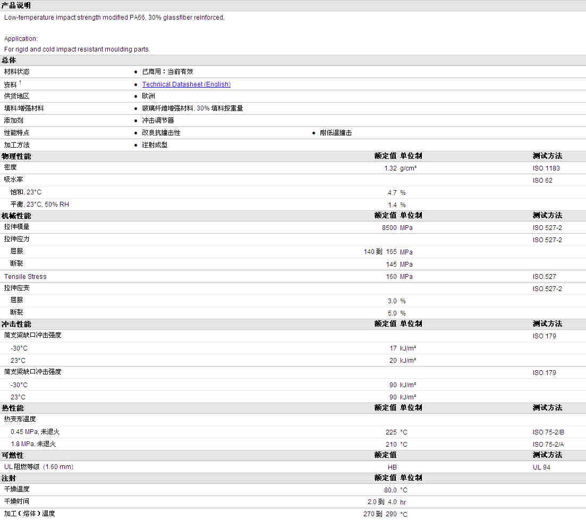Click UL 94 test method

541,467
